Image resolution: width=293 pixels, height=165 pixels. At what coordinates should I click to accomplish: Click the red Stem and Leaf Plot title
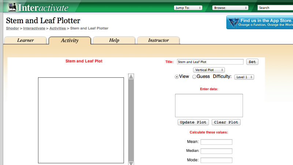point(84,61)
